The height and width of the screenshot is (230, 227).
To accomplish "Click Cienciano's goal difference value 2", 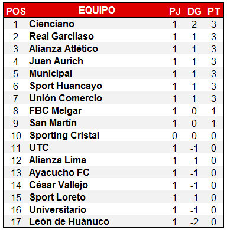I will 194,25.
